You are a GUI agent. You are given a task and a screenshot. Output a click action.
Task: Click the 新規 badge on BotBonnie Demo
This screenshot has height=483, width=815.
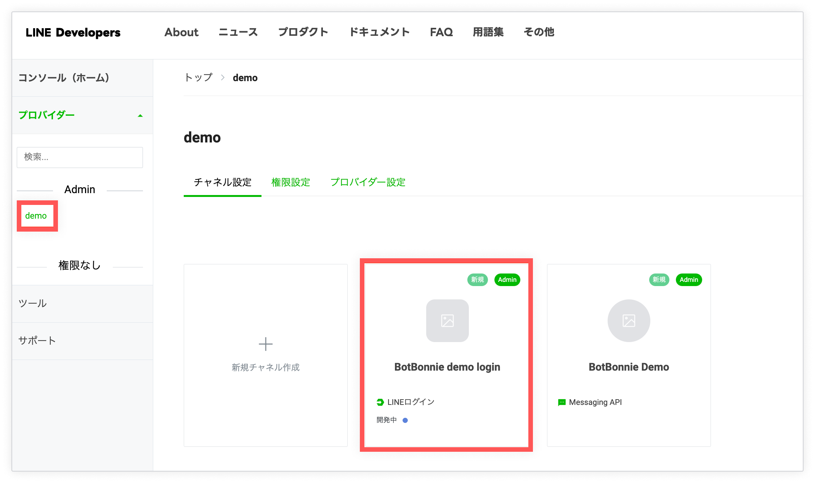(659, 280)
